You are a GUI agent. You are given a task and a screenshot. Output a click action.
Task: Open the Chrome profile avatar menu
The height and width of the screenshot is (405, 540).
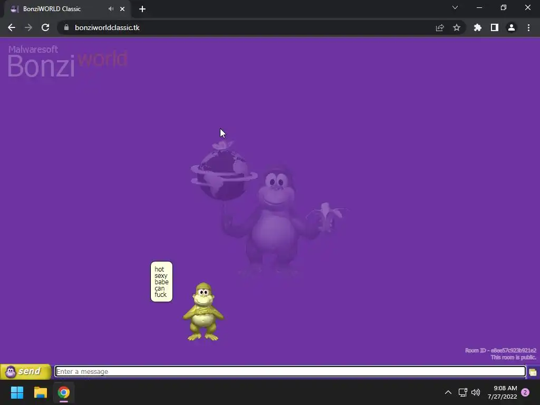tap(512, 27)
